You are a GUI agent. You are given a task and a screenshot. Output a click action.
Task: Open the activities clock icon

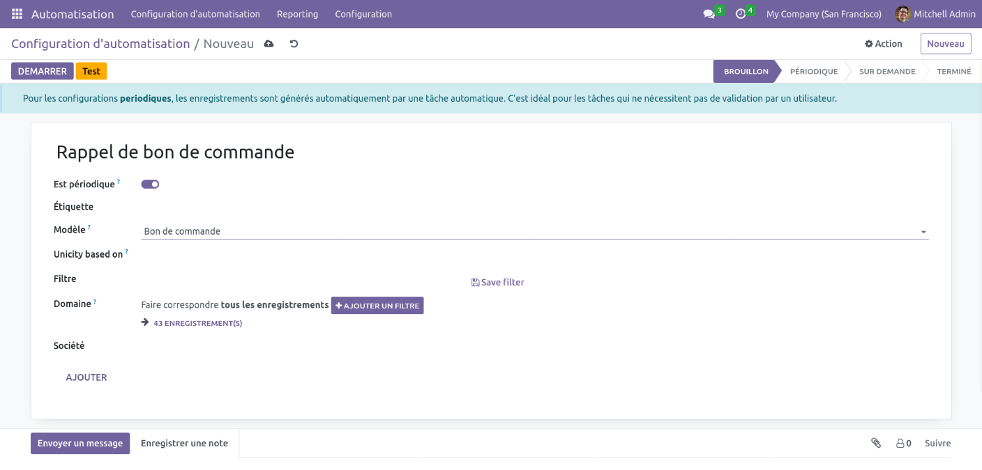741,14
